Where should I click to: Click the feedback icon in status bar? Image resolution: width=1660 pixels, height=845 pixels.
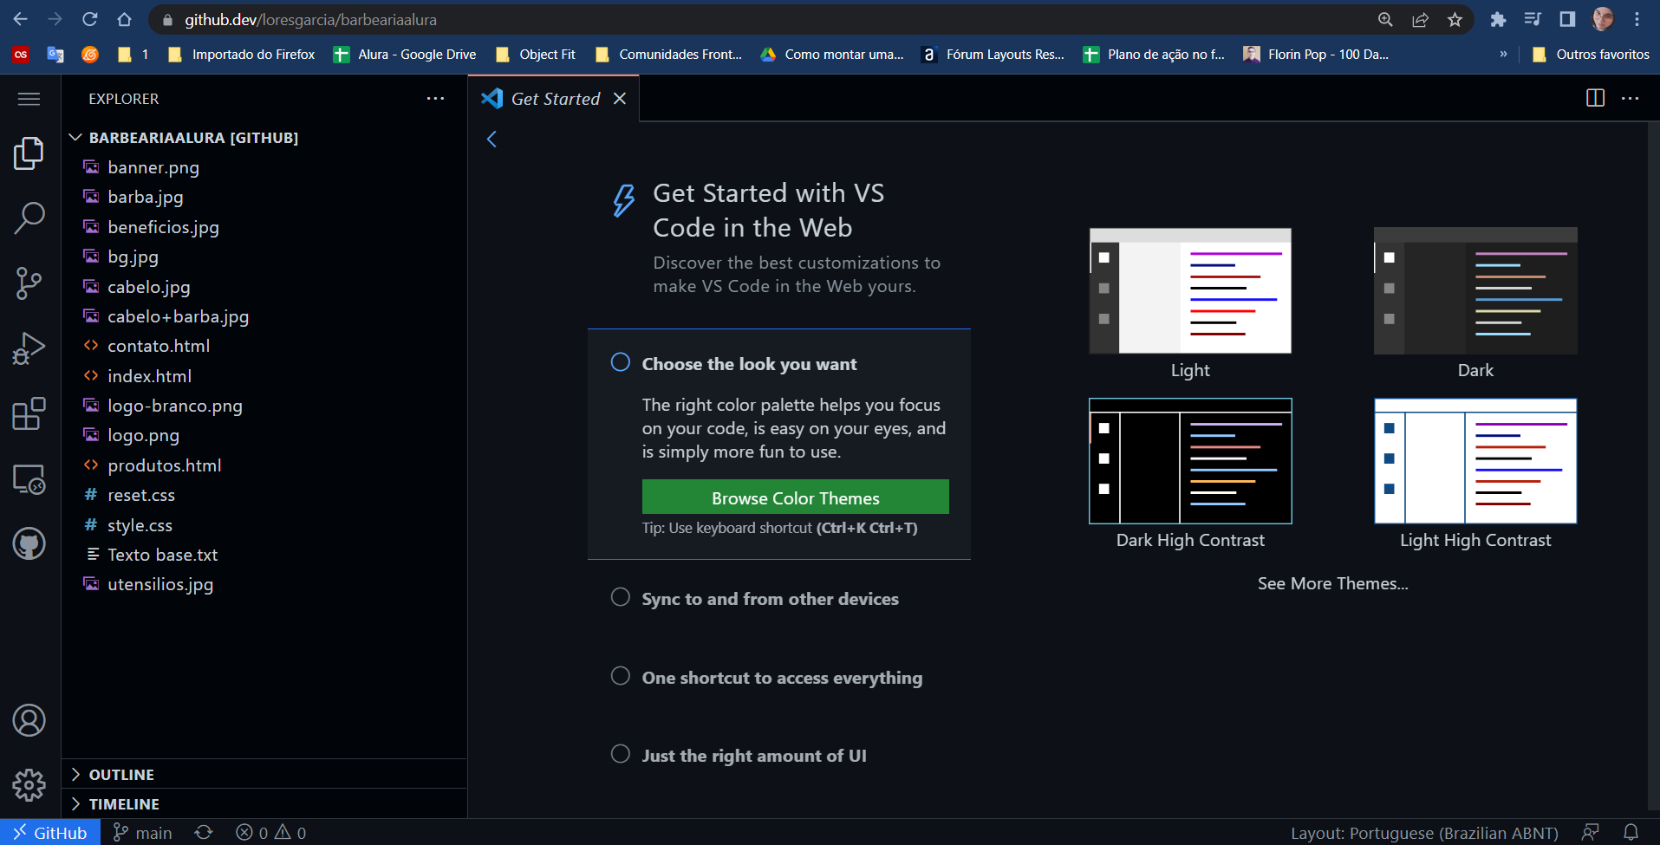pos(1591,833)
